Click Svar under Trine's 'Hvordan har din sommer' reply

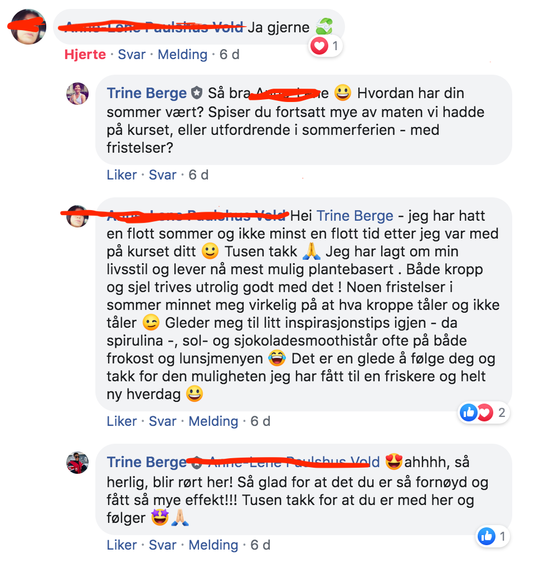[163, 175]
